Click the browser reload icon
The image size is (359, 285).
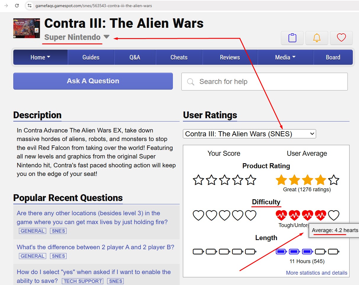pyautogui.click(x=17, y=6)
